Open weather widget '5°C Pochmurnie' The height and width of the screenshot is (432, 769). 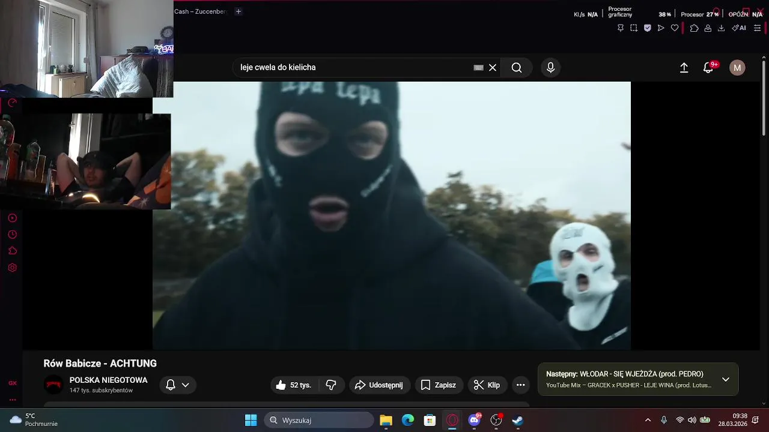coord(34,420)
